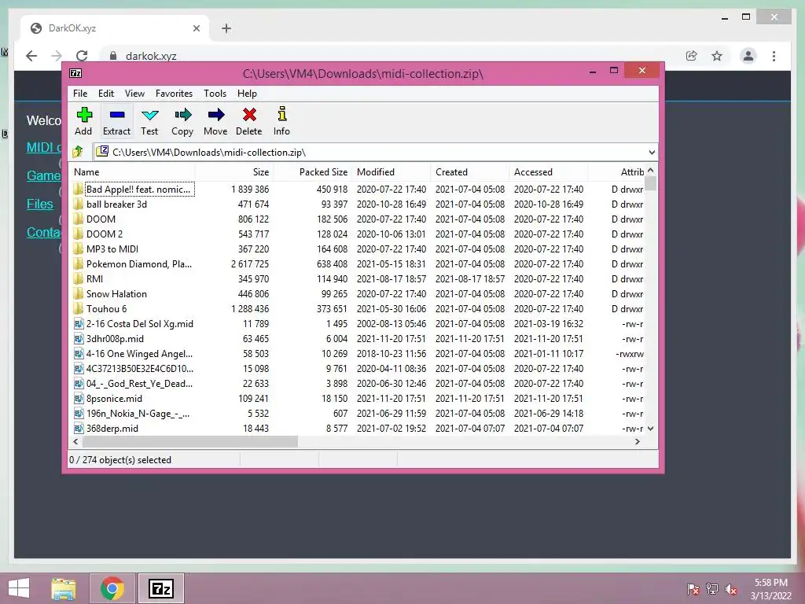
Task: Click the Copy toolbar button
Action: tap(182, 121)
